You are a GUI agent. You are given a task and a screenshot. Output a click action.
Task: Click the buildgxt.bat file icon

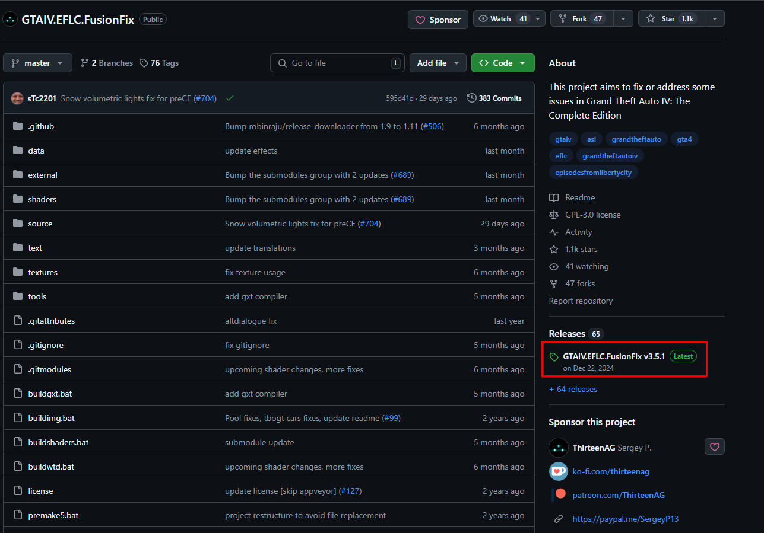(x=17, y=394)
